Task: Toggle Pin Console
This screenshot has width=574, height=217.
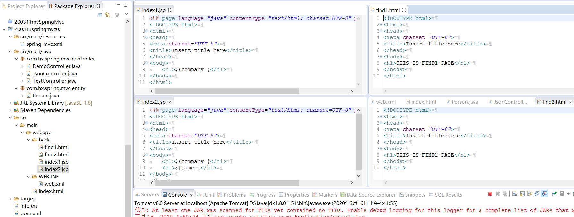Action: pos(554,194)
